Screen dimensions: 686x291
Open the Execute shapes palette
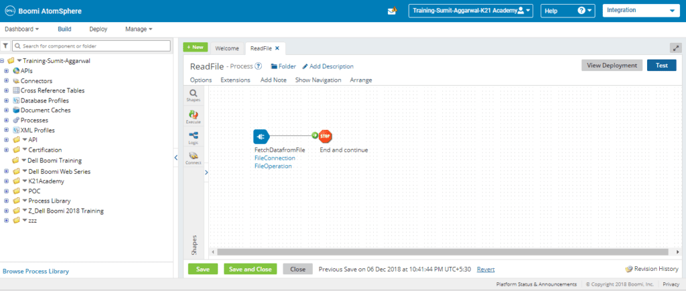[x=194, y=117]
